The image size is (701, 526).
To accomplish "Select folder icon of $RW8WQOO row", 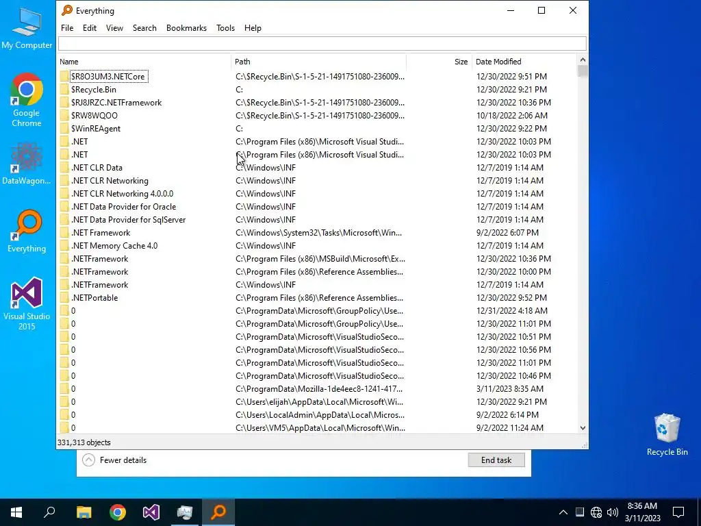I will point(64,115).
